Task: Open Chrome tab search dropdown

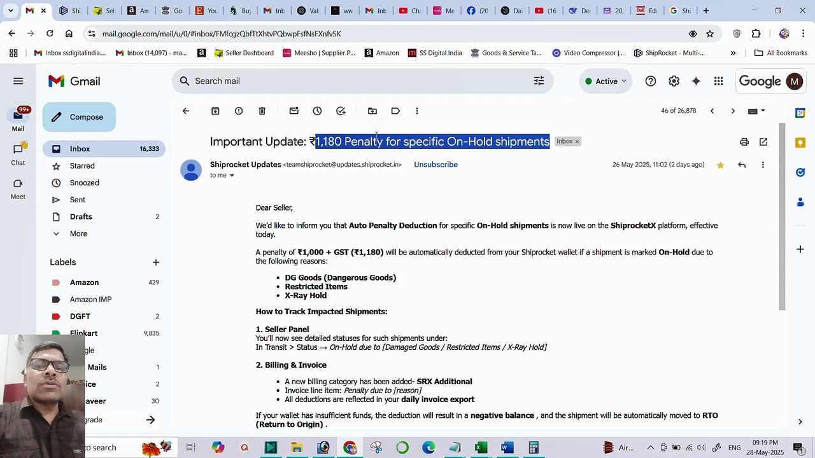Action: pyautogui.click(x=11, y=11)
